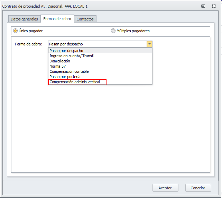Select Norma 57 in the list
The height and width of the screenshot is (198, 222).
(x=58, y=66)
